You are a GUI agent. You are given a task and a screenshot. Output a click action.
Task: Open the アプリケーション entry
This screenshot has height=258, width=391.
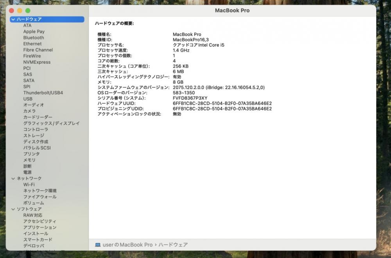[x=40, y=228]
